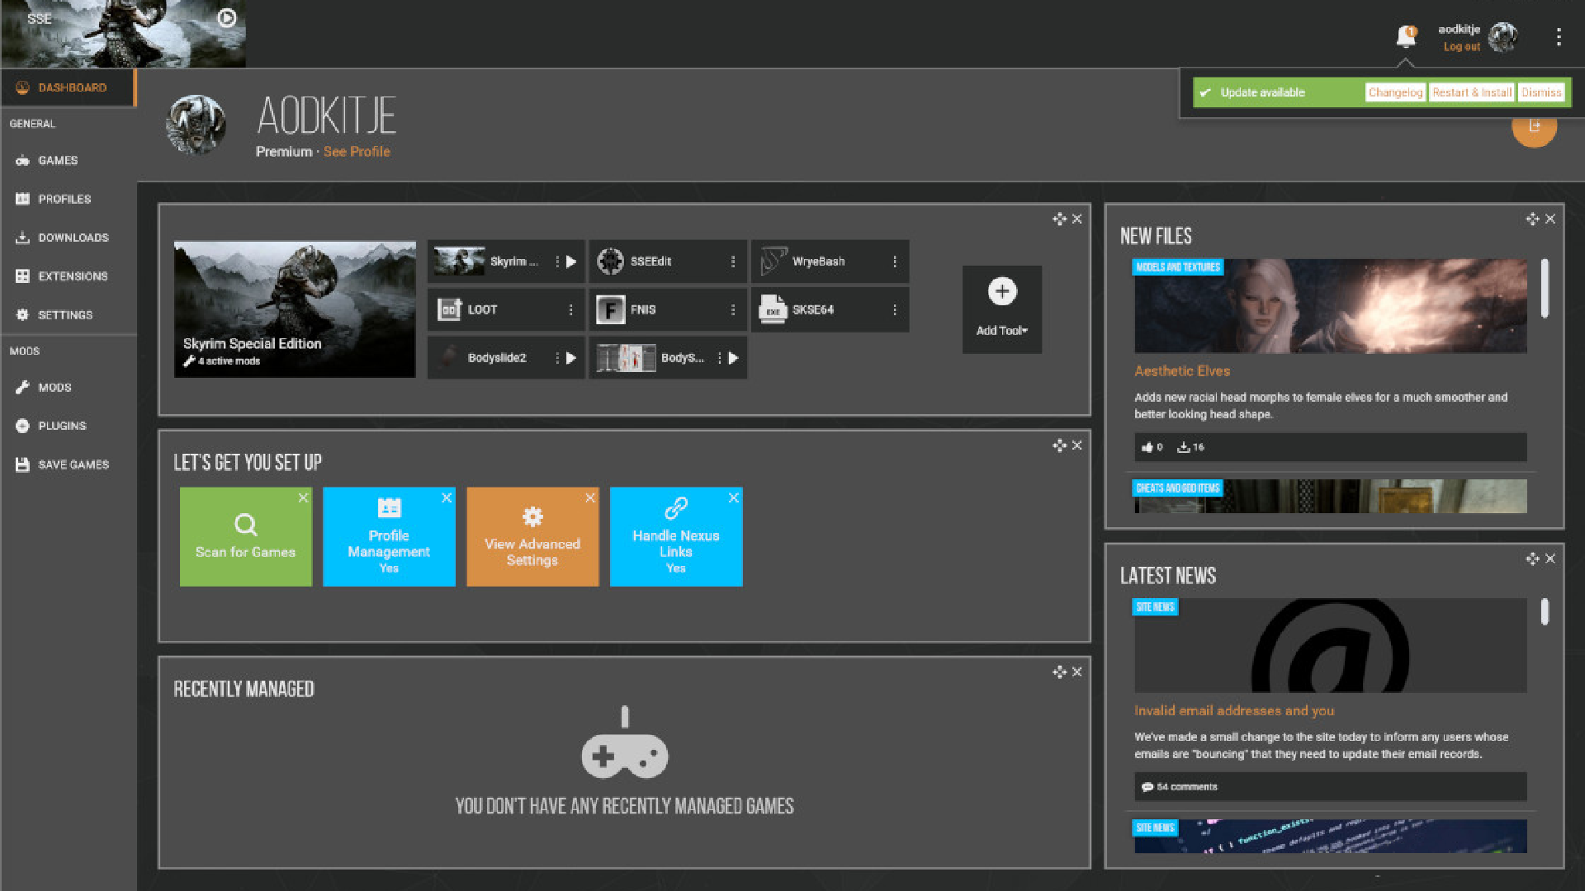Launch Bodyslide2 with its play arrow
Viewport: 1585px width, 891px height.
(571, 358)
